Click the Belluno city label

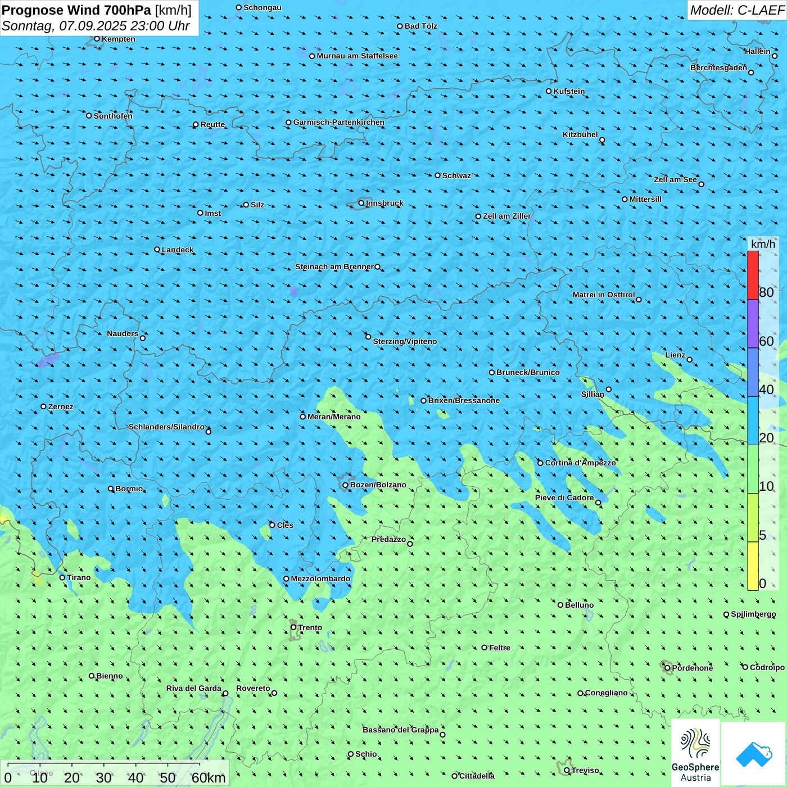pos(580,605)
